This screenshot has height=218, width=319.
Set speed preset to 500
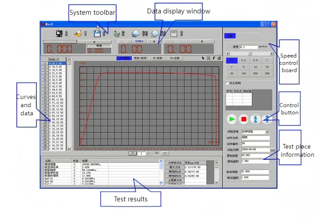pyautogui.click(x=267, y=74)
